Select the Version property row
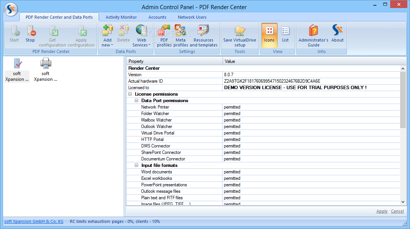410x229 pixels. click(263, 75)
